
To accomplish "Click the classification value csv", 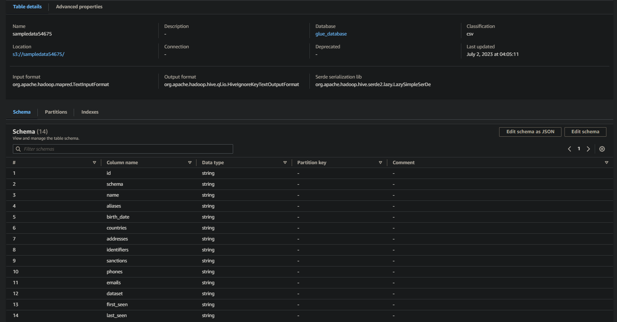I will point(470,34).
